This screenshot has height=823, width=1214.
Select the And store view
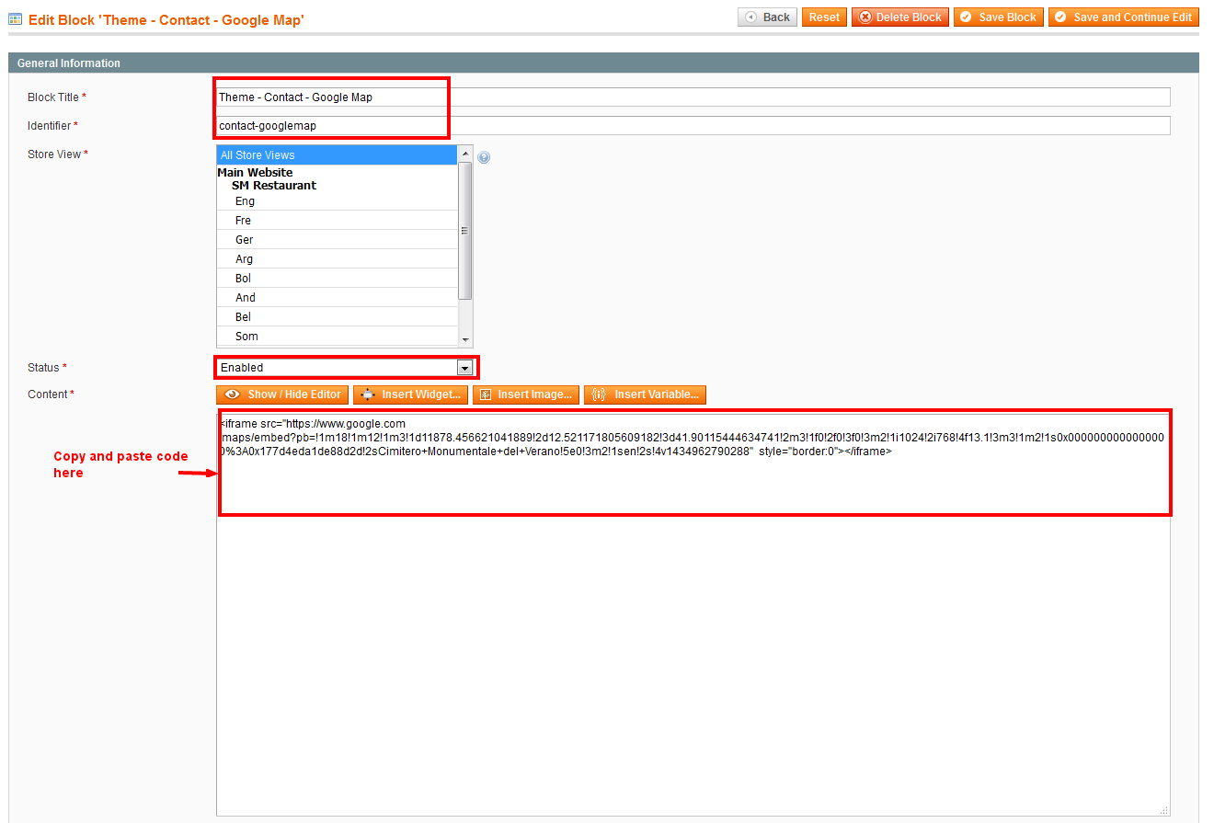[x=337, y=298]
